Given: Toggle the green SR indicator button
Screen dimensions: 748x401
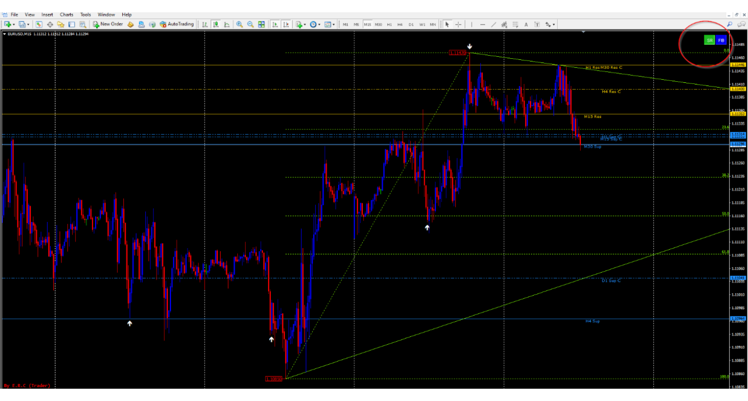Looking at the screenshot, I should click(710, 40).
